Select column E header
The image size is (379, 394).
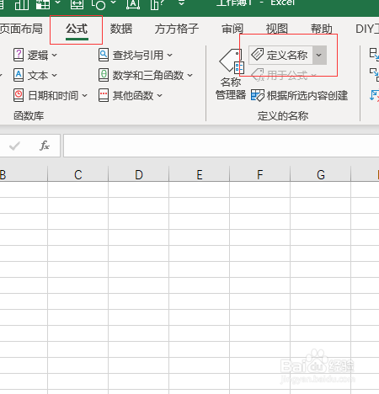click(200, 174)
